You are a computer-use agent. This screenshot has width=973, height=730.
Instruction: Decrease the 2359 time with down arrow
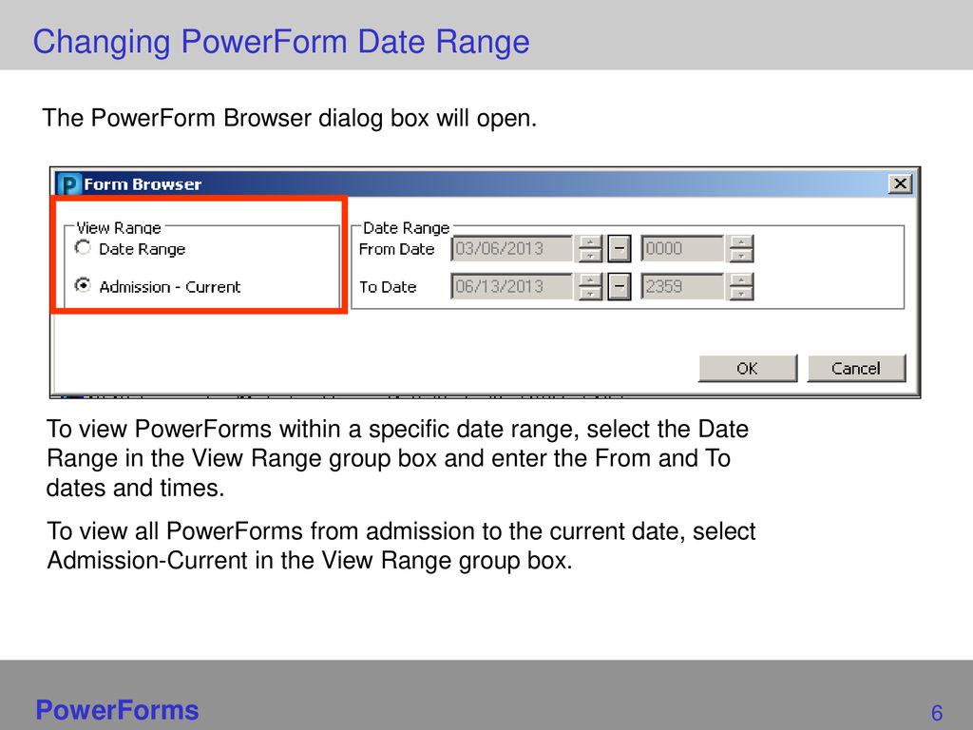(741, 293)
